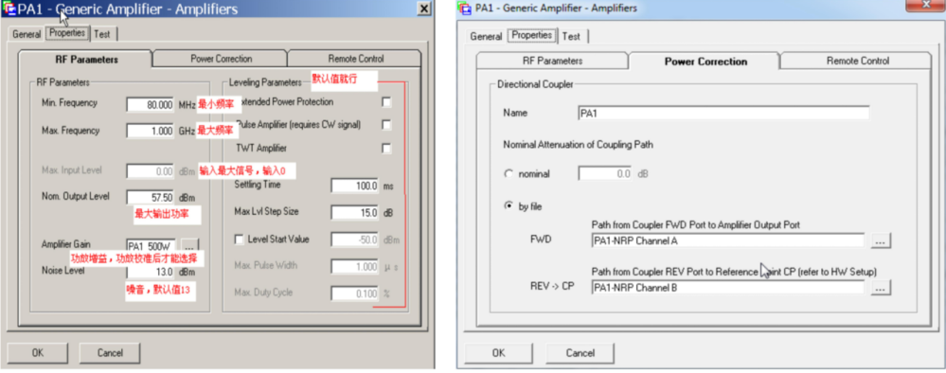The height and width of the screenshot is (373, 946).
Task: Open Amplifier Gain file browse button
Action: coord(188,245)
